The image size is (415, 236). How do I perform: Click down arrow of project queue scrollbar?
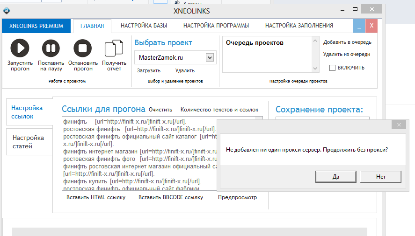[x=315, y=69]
